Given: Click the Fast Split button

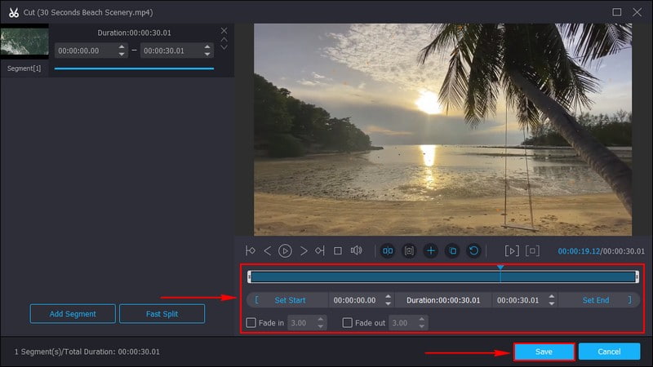Looking at the screenshot, I should point(162,313).
